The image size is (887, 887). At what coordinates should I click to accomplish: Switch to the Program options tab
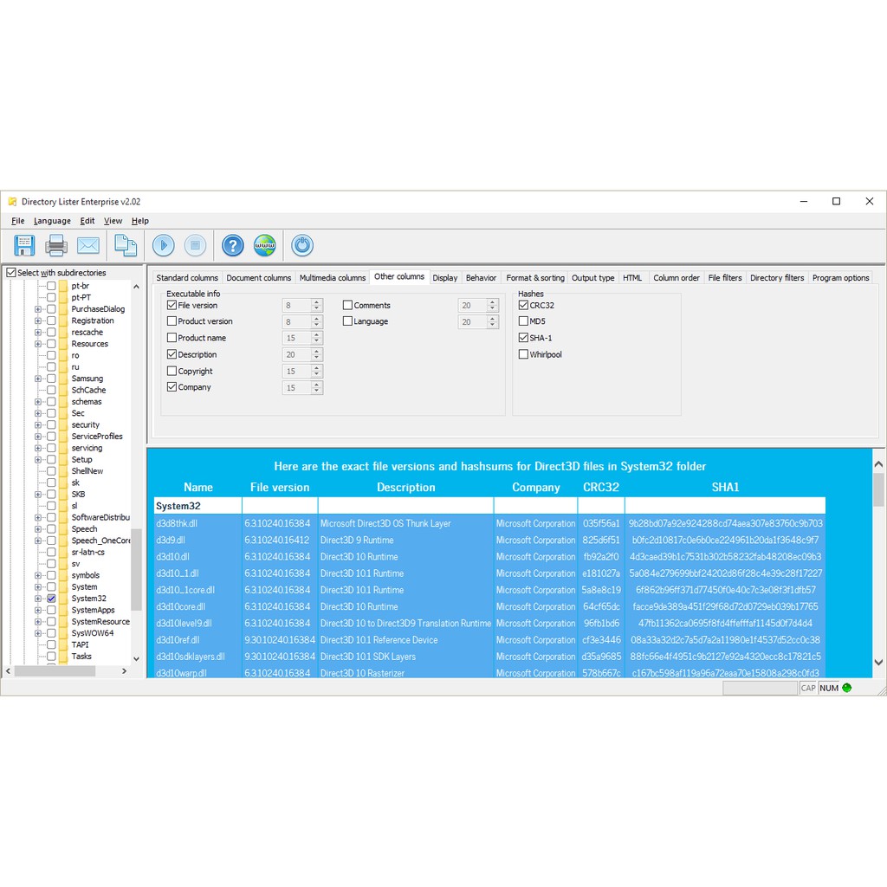[x=840, y=278]
